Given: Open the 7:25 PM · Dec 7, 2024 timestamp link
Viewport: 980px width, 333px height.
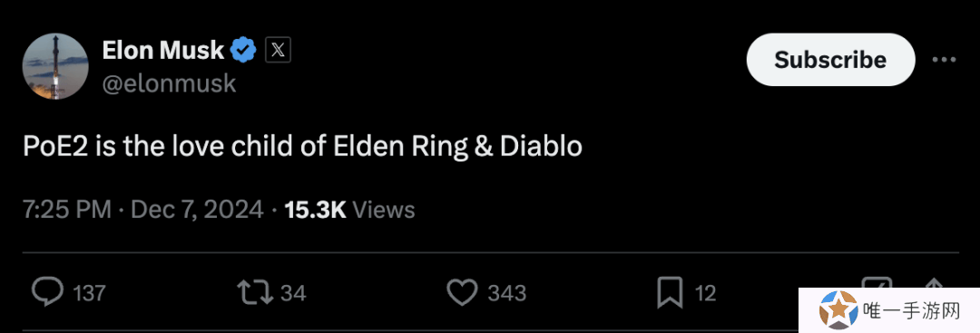Looking at the screenshot, I should click(143, 210).
